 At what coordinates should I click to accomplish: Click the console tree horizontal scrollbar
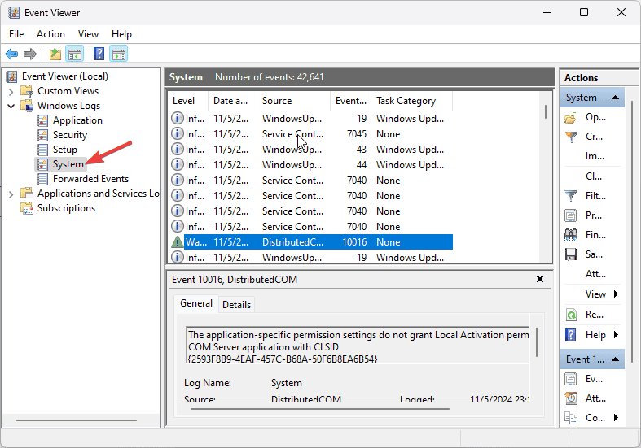(x=77, y=420)
